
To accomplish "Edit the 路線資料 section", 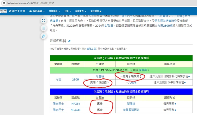I will coord(69,41).
